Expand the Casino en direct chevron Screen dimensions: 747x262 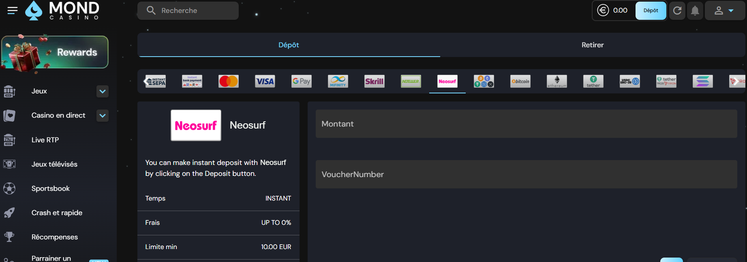103,116
